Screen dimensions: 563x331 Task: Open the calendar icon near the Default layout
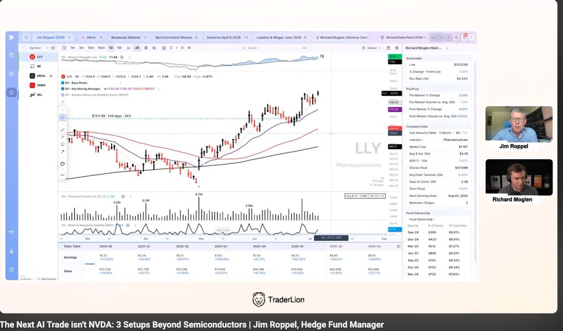[388, 48]
